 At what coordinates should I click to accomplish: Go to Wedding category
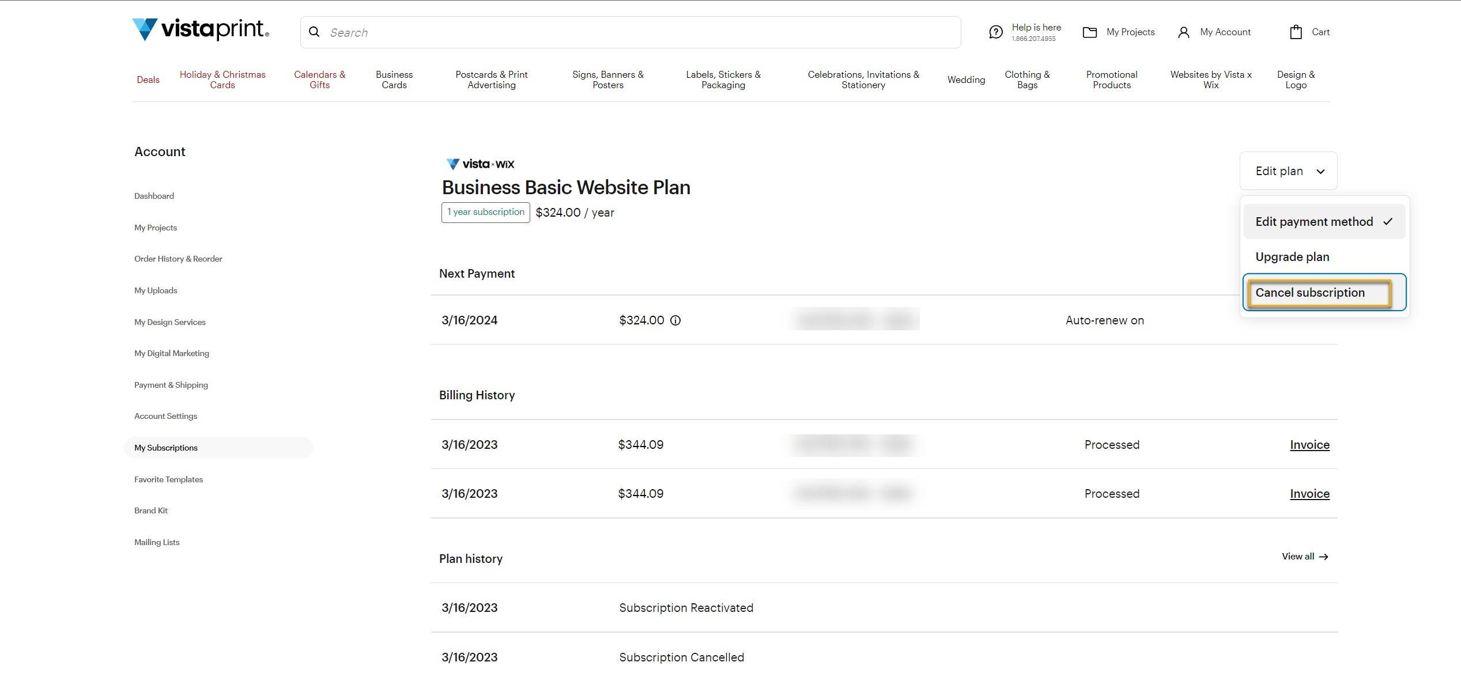tap(966, 80)
